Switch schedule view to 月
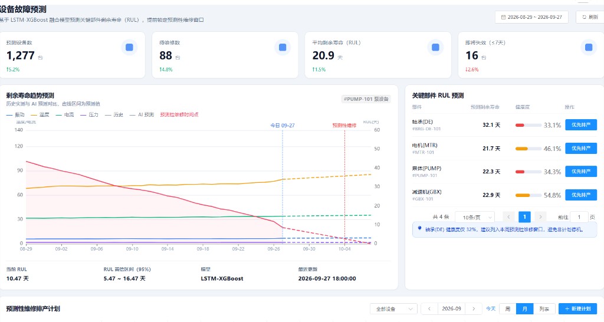Image resolution: width=604 pixels, height=322 pixels. (524, 309)
